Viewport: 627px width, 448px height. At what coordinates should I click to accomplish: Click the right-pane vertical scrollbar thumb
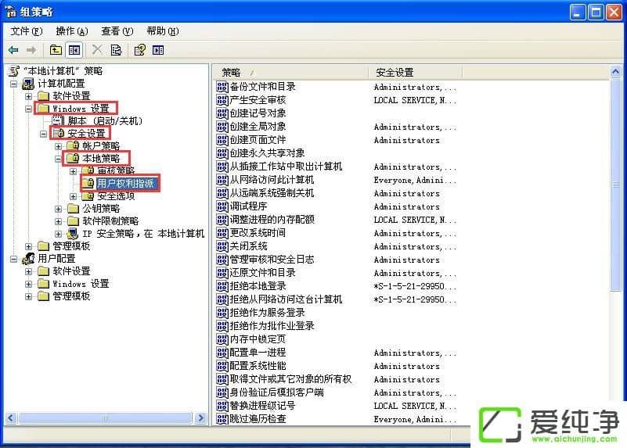615,185
